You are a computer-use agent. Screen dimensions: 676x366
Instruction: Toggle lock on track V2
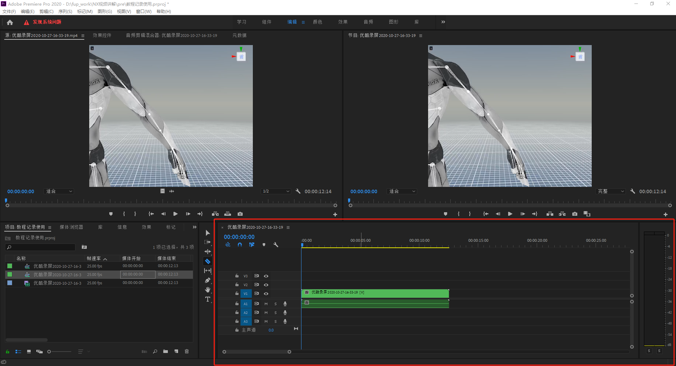coord(237,285)
